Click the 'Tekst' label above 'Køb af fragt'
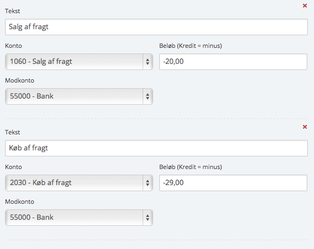This screenshot has height=249, width=314. [12, 132]
